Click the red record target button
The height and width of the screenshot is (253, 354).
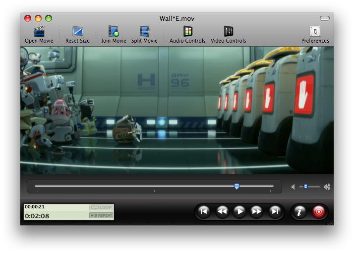pos(318,211)
